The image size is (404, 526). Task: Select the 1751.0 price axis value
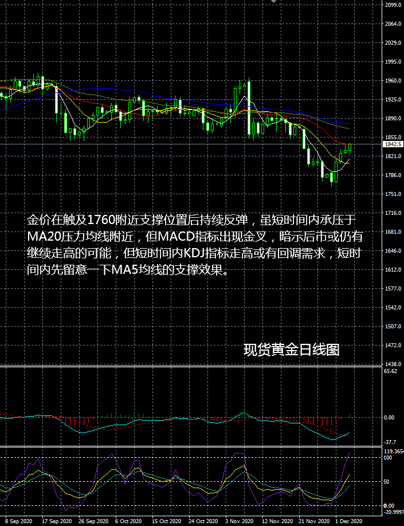pos(393,194)
